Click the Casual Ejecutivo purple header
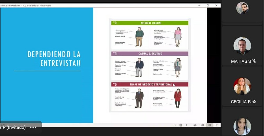 tap(150, 54)
